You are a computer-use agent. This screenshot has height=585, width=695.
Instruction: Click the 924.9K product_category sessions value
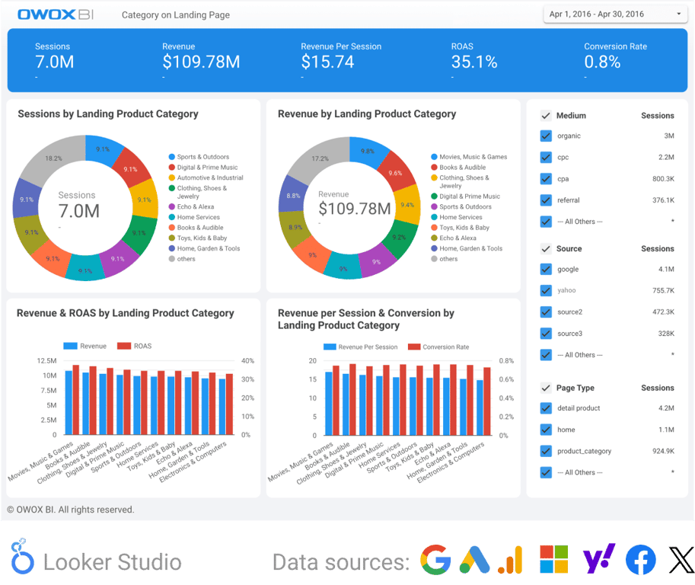(663, 452)
